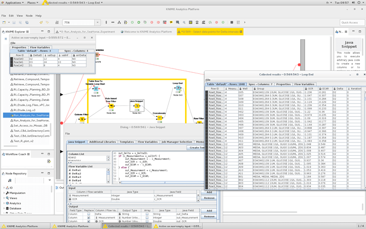Open Spec - Columns: 7 tab in Loop End window
Viewport: 366px width, 229px height.
260,84
